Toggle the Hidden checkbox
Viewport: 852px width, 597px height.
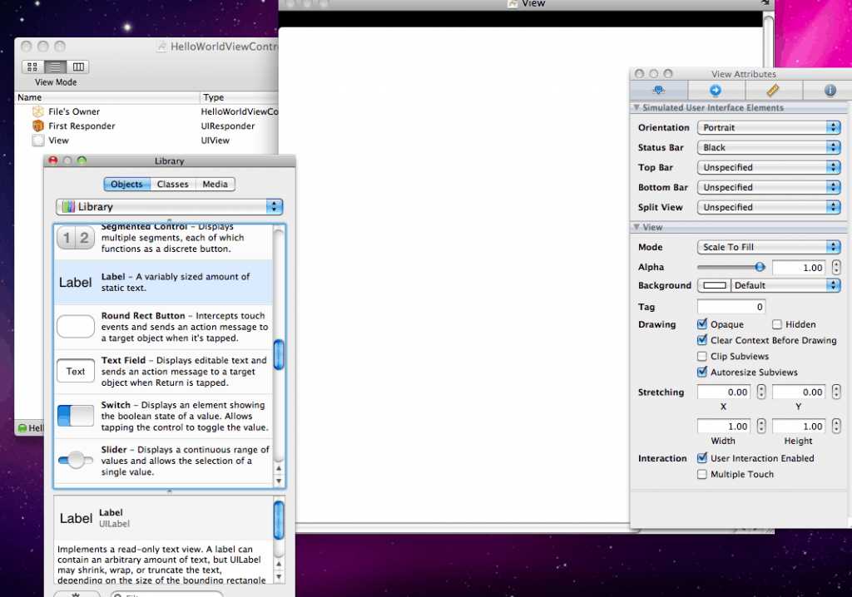click(777, 324)
